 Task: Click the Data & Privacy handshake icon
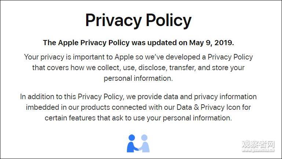click(138, 143)
